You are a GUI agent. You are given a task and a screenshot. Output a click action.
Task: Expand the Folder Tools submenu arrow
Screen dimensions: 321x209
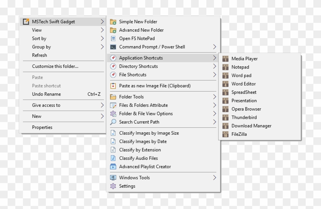point(214,97)
